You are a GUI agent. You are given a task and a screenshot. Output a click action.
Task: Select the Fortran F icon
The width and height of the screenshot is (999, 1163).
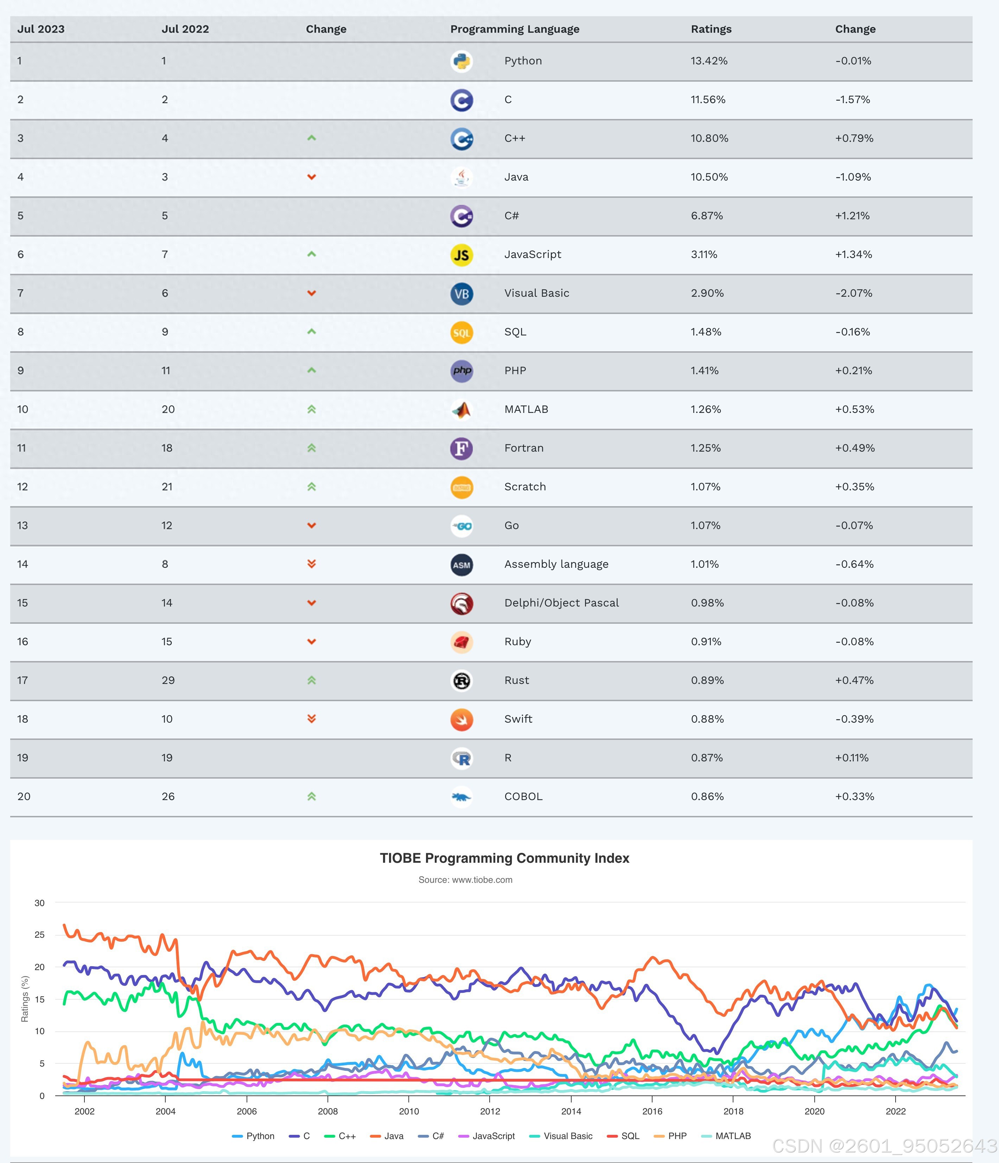click(x=462, y=448)
